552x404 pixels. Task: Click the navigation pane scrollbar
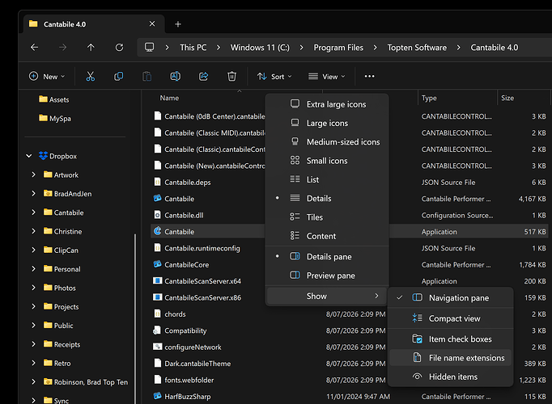click(135, 318)
